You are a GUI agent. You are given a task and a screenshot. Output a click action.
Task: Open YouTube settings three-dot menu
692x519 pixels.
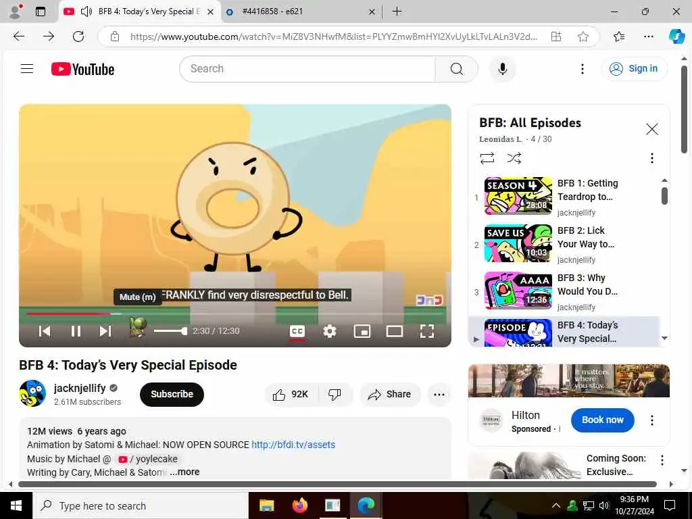(582, 69)
